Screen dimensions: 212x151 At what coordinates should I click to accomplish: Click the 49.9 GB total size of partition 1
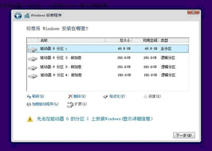click(124, 48)
